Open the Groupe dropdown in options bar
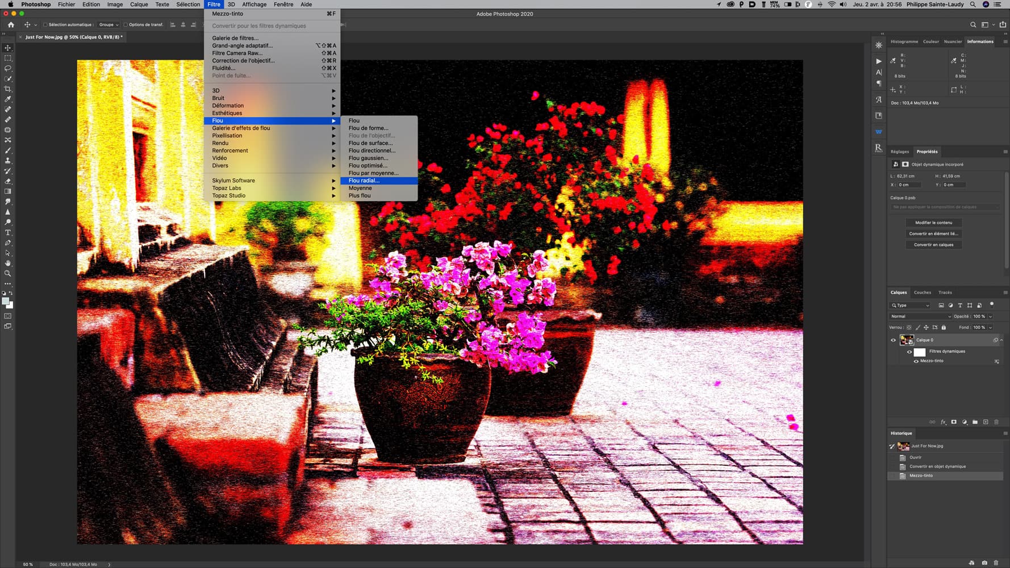Viewport: 1010px width, 568px height. pyautogui.click(x=108, y=25)
